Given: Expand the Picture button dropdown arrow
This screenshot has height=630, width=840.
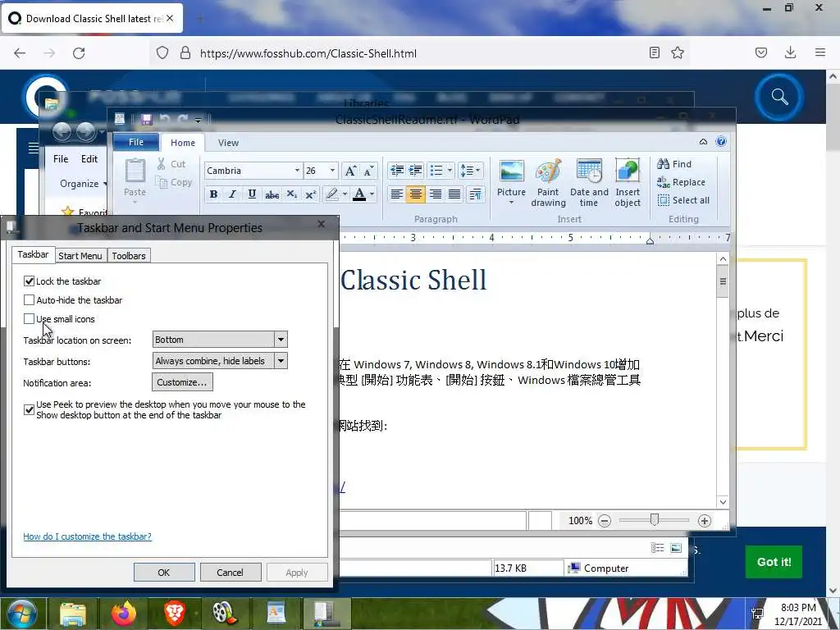Looking at the screenshot, I should tap(511, 203).
